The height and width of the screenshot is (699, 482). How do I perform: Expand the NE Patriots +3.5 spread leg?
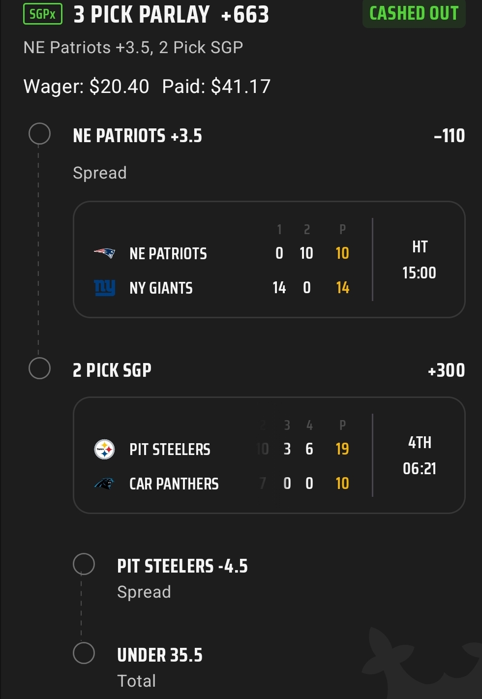[x=137, y=136]
